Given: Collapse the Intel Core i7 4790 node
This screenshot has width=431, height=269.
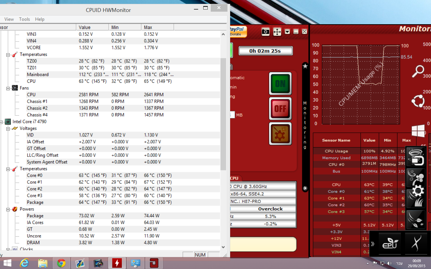Looking at the screenshot, I should (x=1, y=122).
